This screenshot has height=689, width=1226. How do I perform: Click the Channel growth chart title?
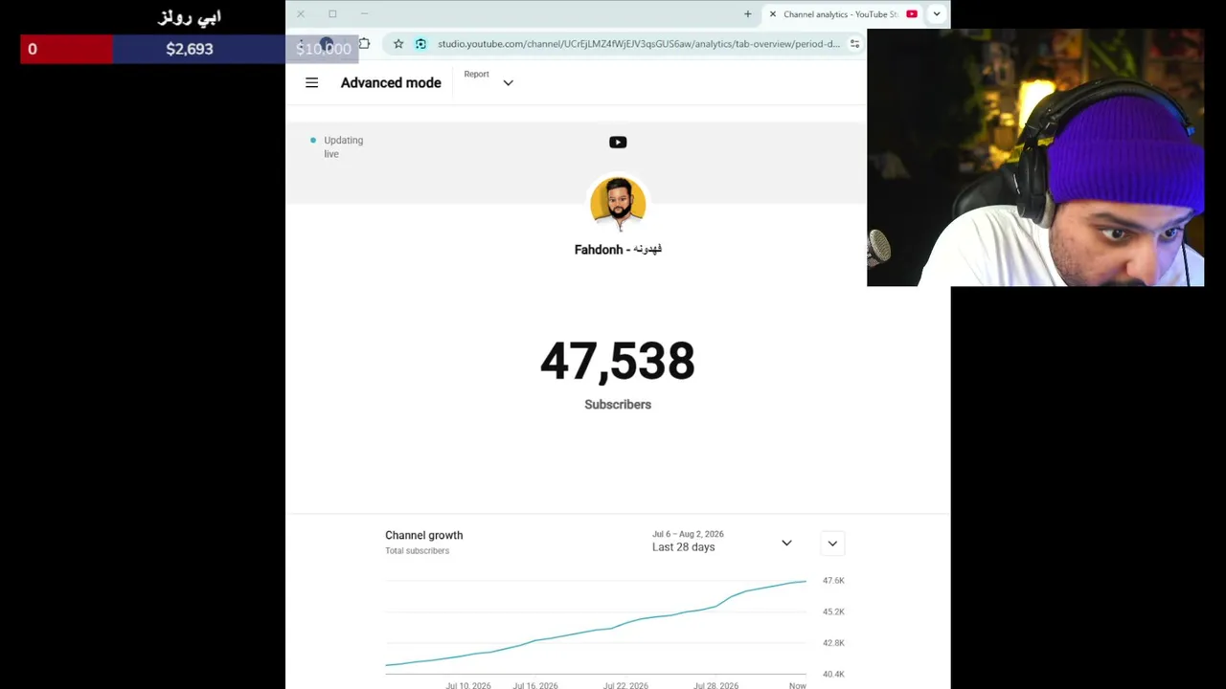[x=423, y=536]
